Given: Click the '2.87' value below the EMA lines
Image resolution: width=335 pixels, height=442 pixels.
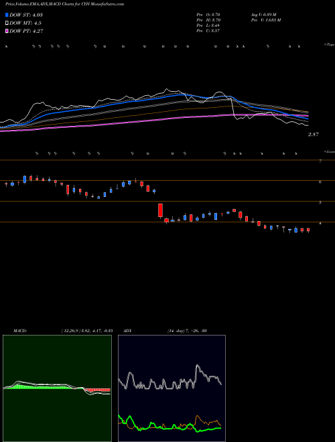Looking at the screenshot, I should coord(314,135).
